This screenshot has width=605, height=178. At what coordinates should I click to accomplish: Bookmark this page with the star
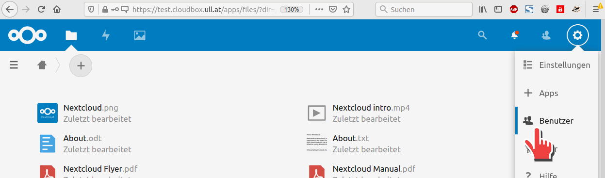coord(346,9)
